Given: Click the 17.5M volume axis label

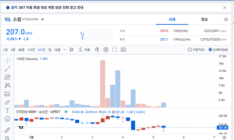Looking at the screenshot, I should [x=222, y=56].
